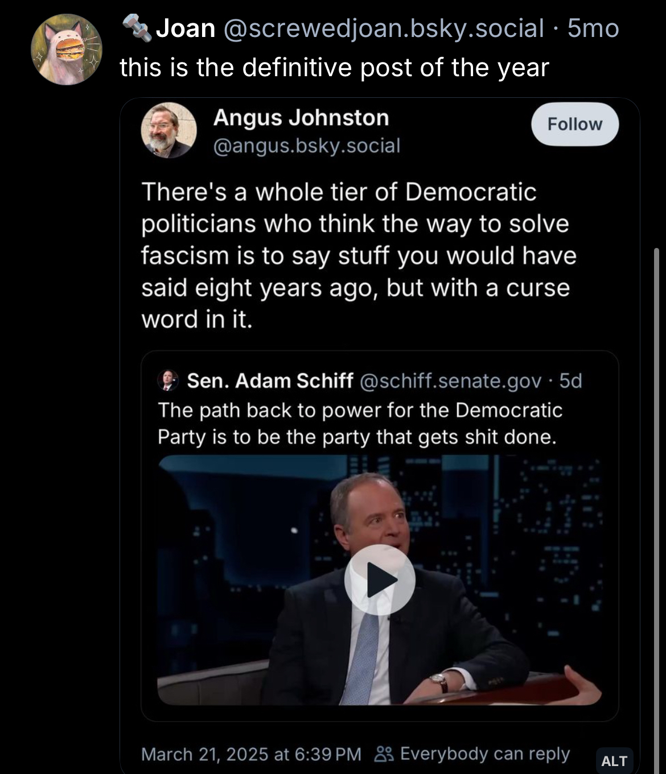Play the Adam Schiff video

pyautogui.click(x=380, y=580)
